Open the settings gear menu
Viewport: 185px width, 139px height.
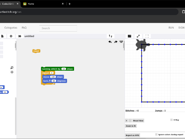11,36
